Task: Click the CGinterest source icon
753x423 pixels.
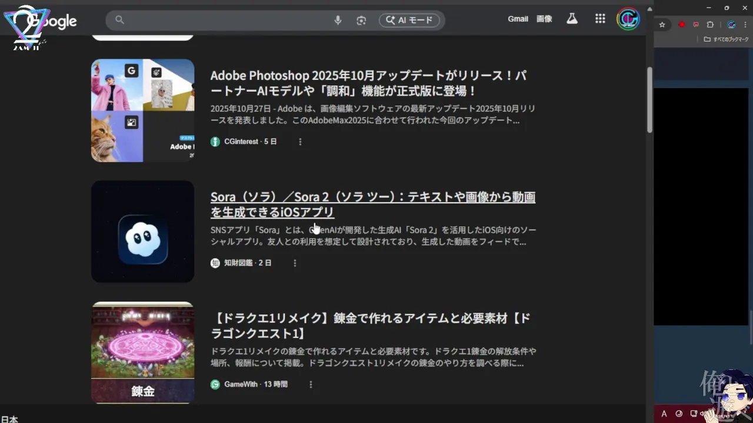Action: pos(215,142)
